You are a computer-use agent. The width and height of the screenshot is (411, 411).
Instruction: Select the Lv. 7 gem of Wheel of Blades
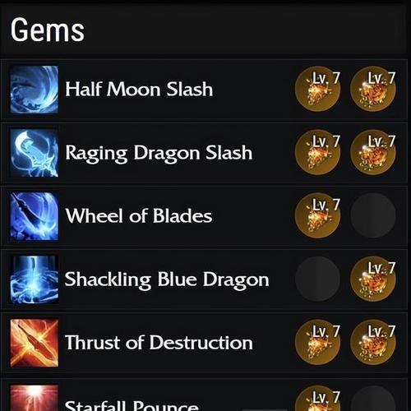(x=318, y=215)
